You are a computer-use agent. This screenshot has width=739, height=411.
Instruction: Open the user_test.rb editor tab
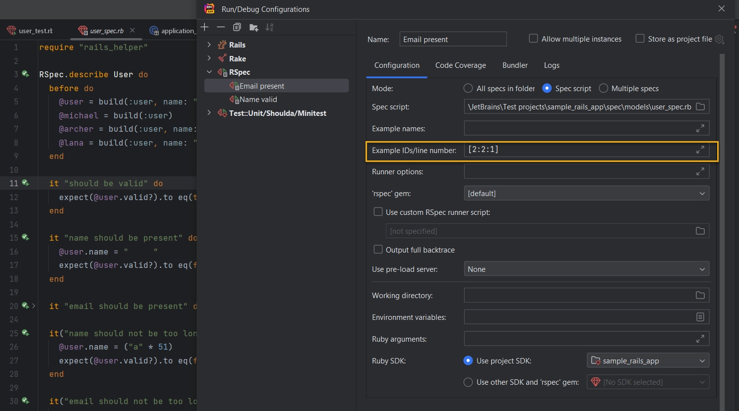point(30,31)
